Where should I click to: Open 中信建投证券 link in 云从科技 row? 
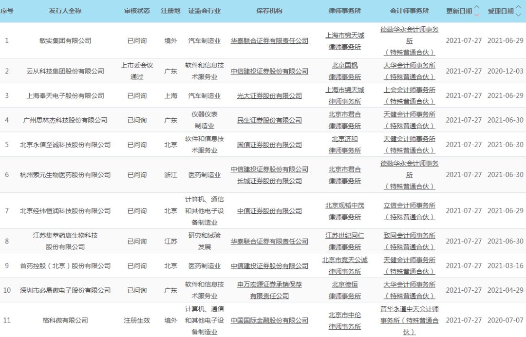pos(269,72)
